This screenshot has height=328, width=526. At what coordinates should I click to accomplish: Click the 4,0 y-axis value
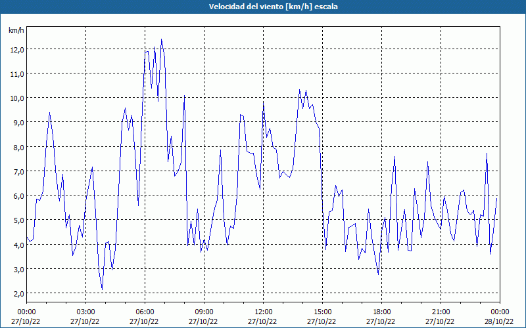19,245
